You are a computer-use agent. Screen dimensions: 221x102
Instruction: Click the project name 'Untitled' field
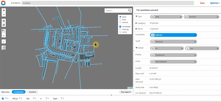(107, 3)
